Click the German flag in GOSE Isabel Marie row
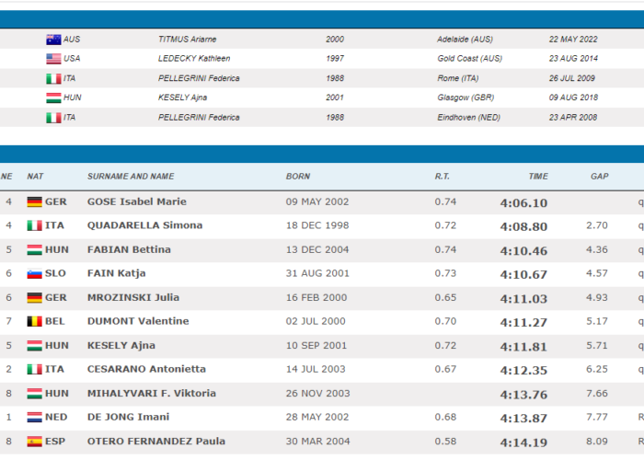The image size is (644, 460). click(35, 202)
